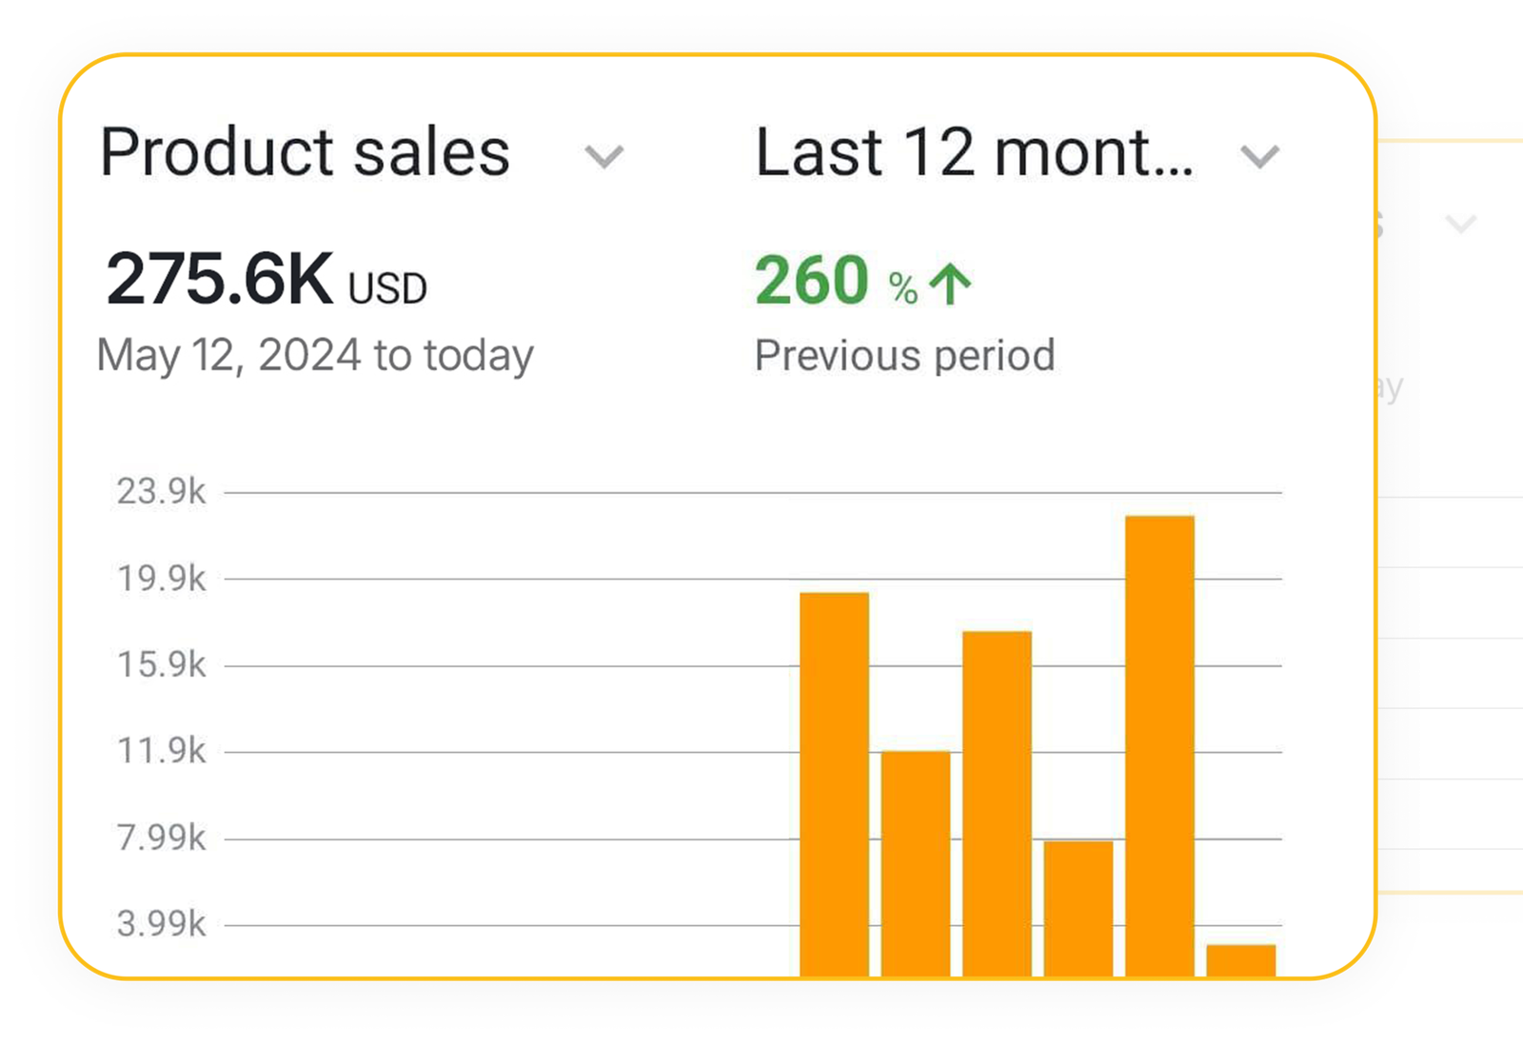1523x1045 pixels.
Task: Open the Last 12 months chevron
Action: (x=1259, y=156)
